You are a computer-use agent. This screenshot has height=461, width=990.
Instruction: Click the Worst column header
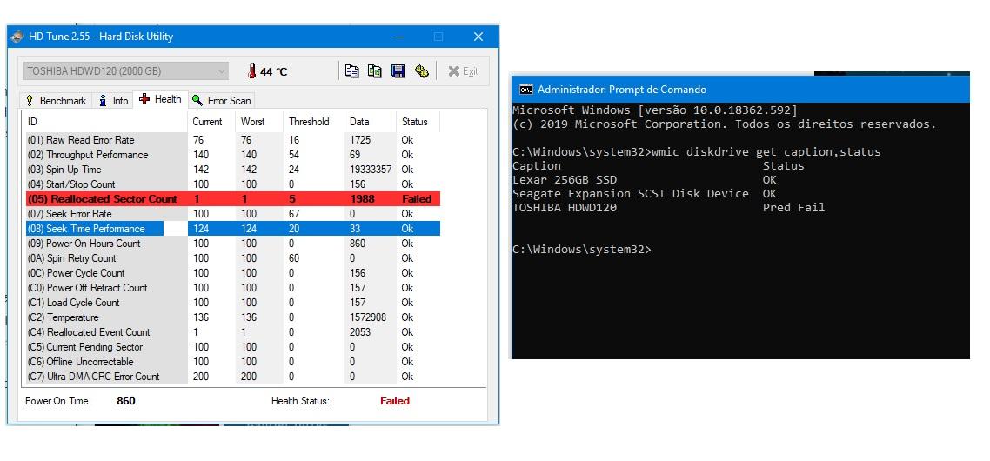[x=259, y=122]
